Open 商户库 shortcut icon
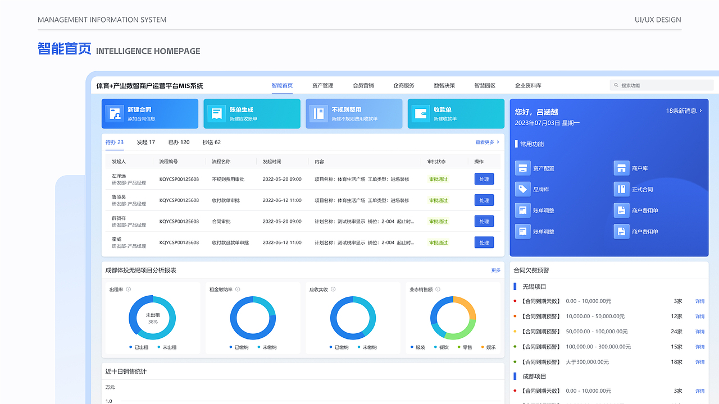719x404 pixels. click(621, 168)
